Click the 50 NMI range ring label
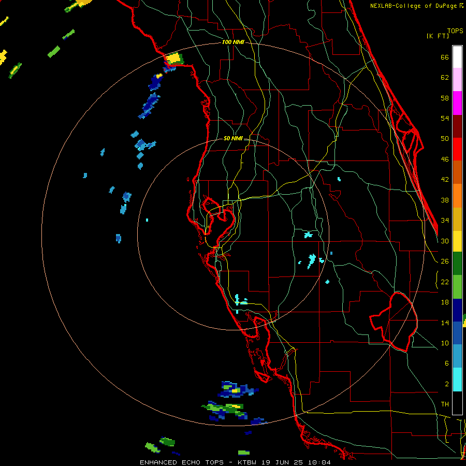 233,138
